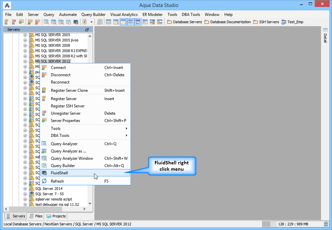The image size is (332, 230).
Task: Expand the MS SQL SERVER 2008 node
Action: point(25,45)
